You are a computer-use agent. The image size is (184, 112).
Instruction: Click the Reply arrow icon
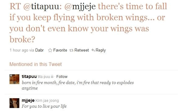coord(93,50)
